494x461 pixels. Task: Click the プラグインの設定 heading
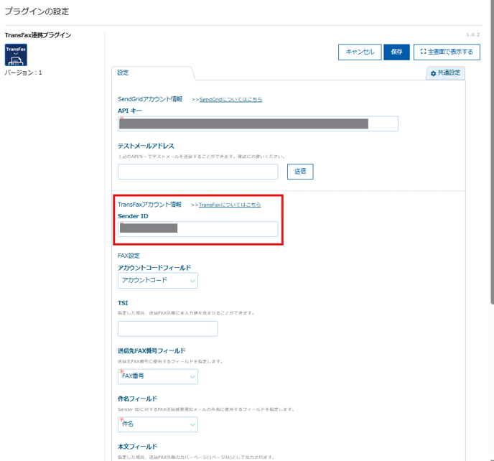click(37, 11)
